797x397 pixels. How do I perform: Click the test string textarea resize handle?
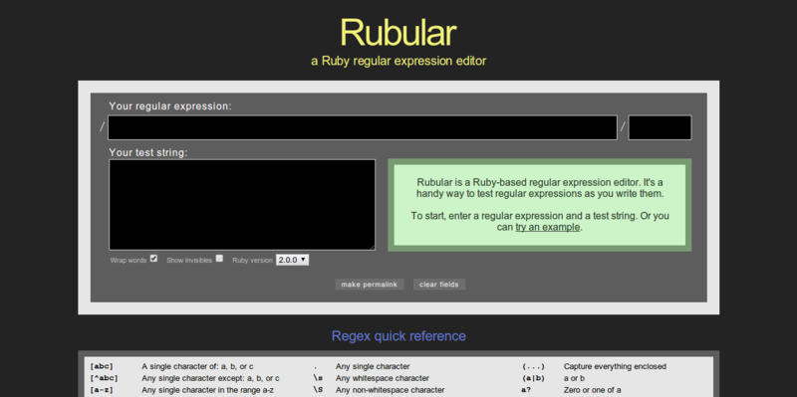pyautogui.click(x=372, y=247)
